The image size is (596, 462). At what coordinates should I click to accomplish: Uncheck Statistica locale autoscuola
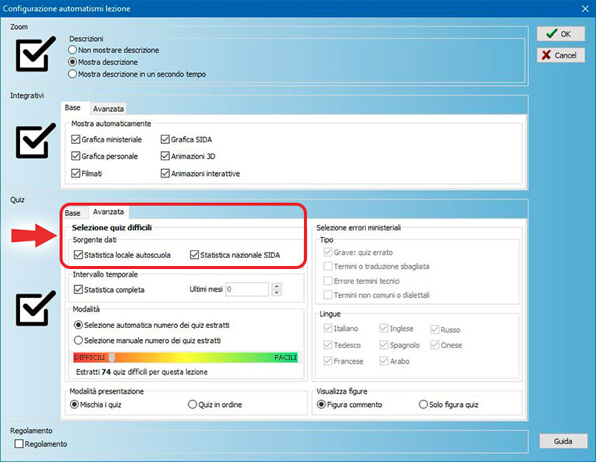tap(79, 255)
